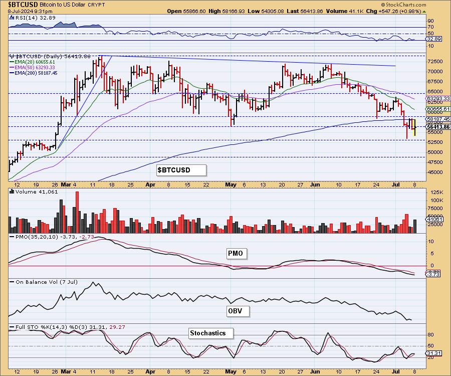
Task: Click the volume value tag 41061
Action: point(434,219)
